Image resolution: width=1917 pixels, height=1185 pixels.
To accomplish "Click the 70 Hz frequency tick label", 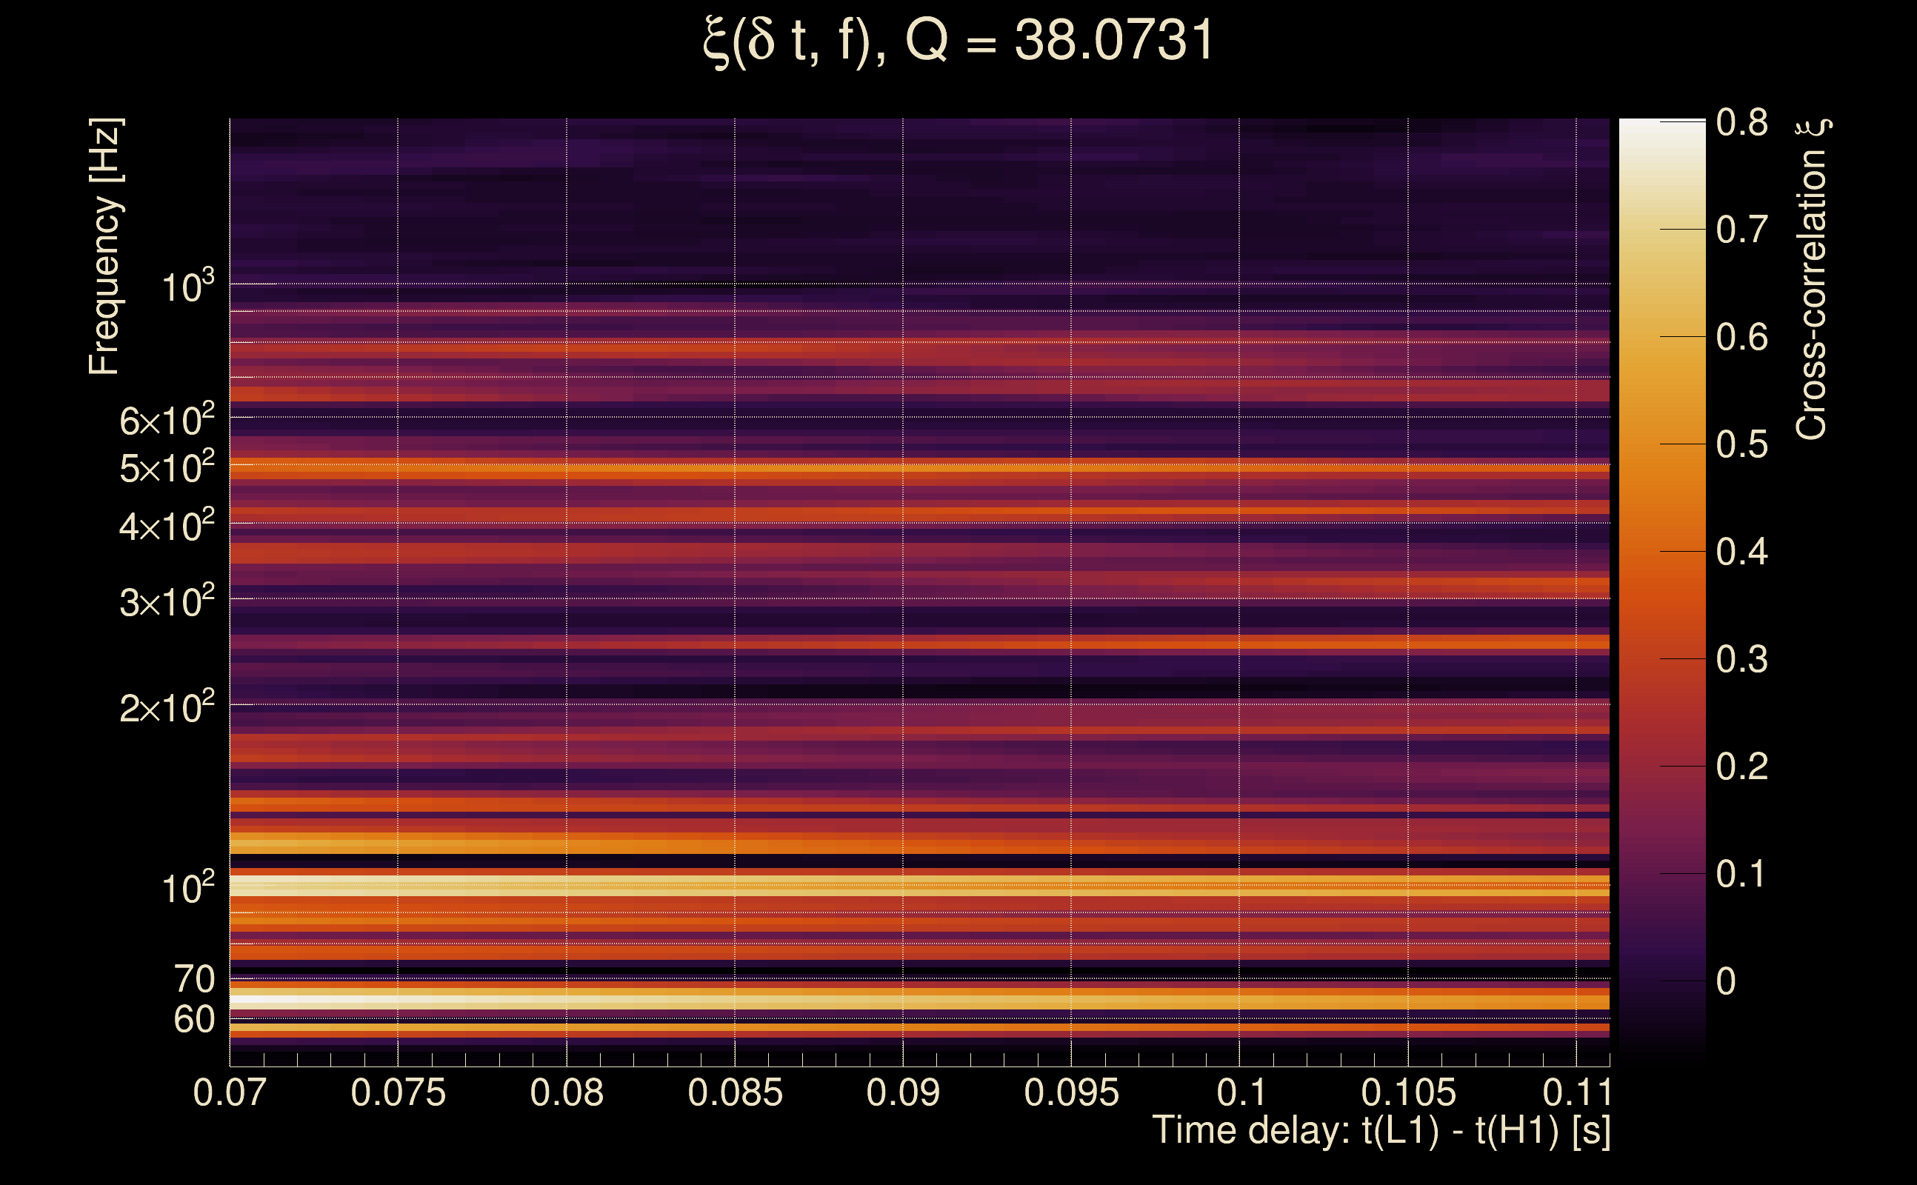I will tap(193, 979).
